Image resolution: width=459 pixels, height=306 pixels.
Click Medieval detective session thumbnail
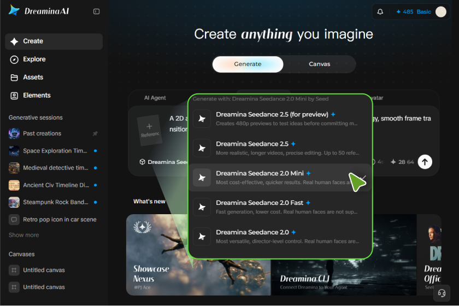tap(14, 168)
